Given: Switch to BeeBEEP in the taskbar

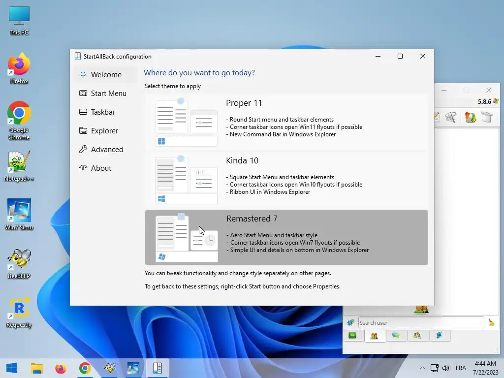Looking at the screenshot, I should tap(109, 368).
